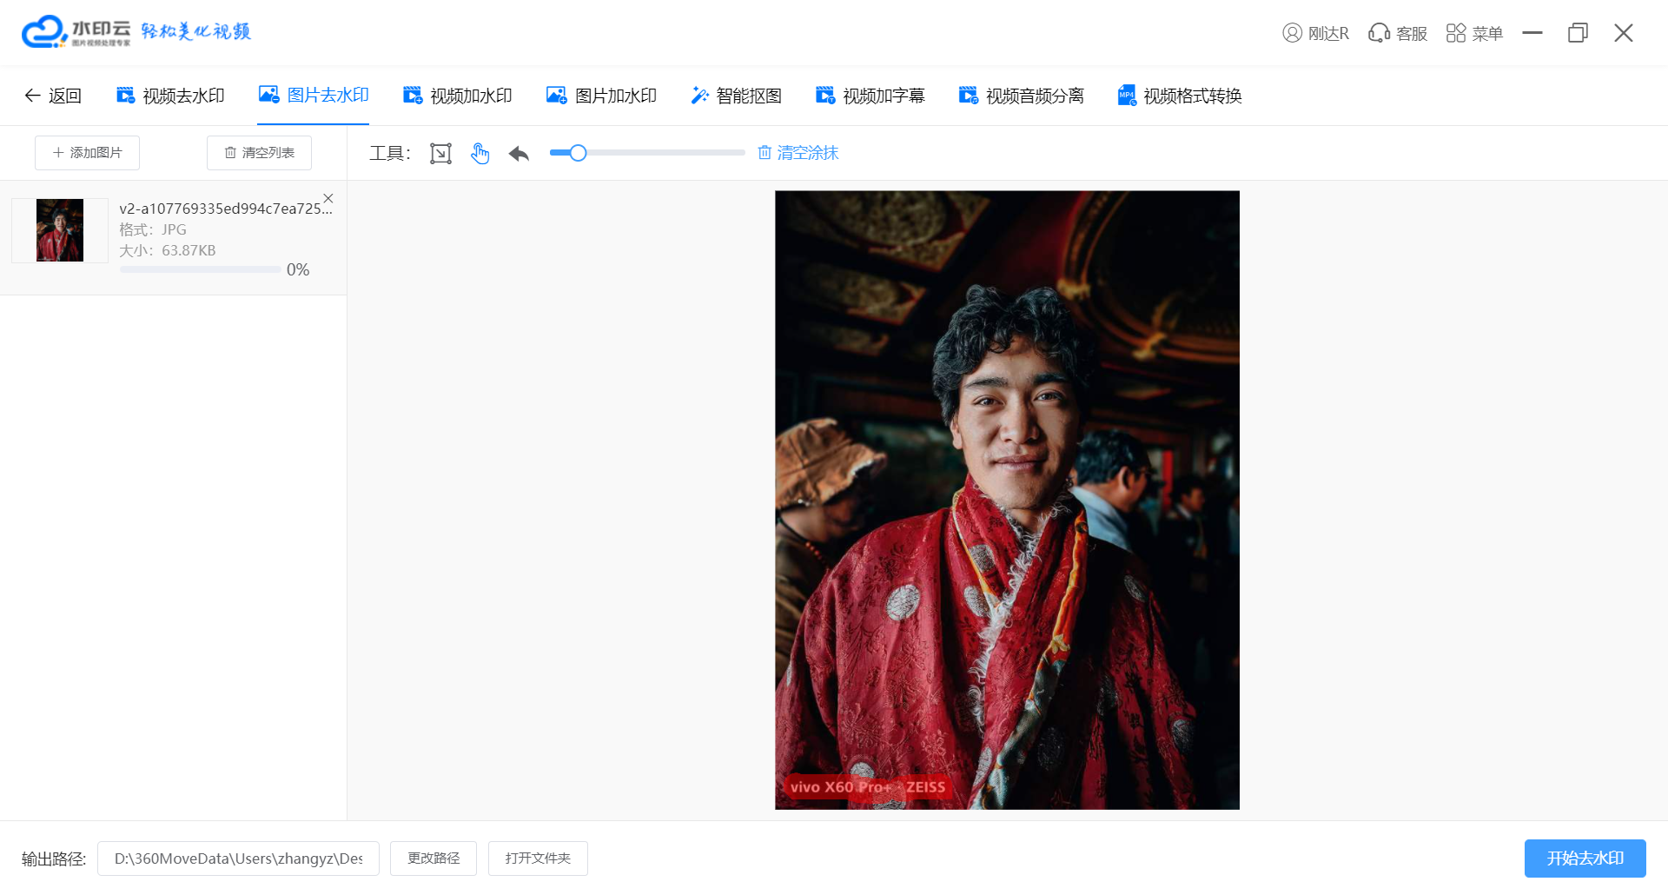Click the 打开文件夹 button
The width and height of the screenshot is (1668, 895).
coord(538,859)
